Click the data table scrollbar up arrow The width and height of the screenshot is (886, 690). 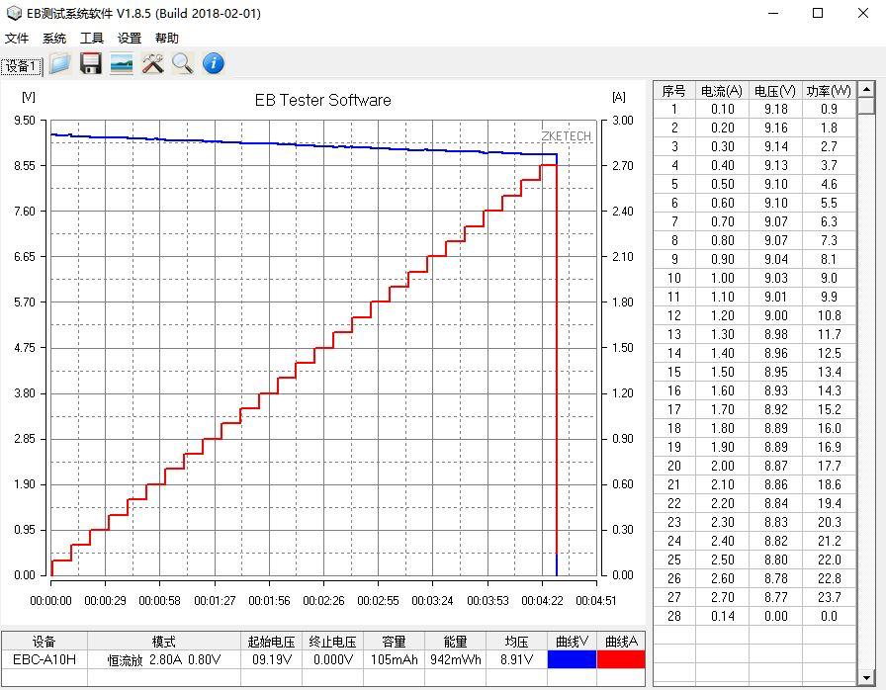[x=866, y=90]
